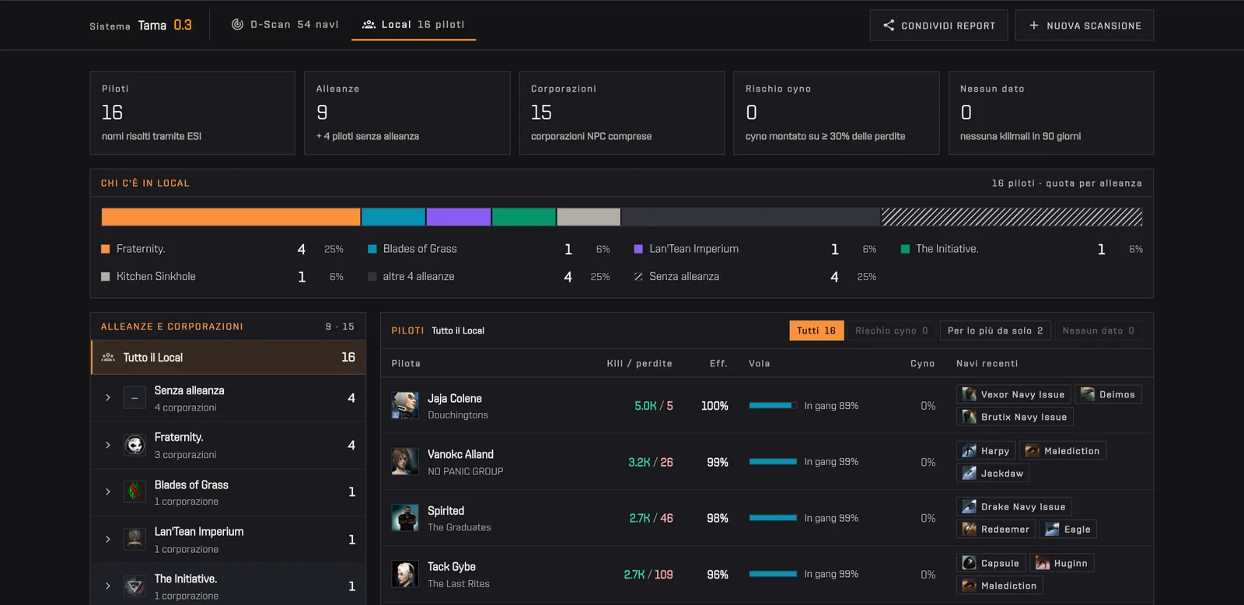Switch to the D-Scan 54 navi tab
This screenshot has width=1244, height=605.
pyautogui.click(x=285, y=24)
